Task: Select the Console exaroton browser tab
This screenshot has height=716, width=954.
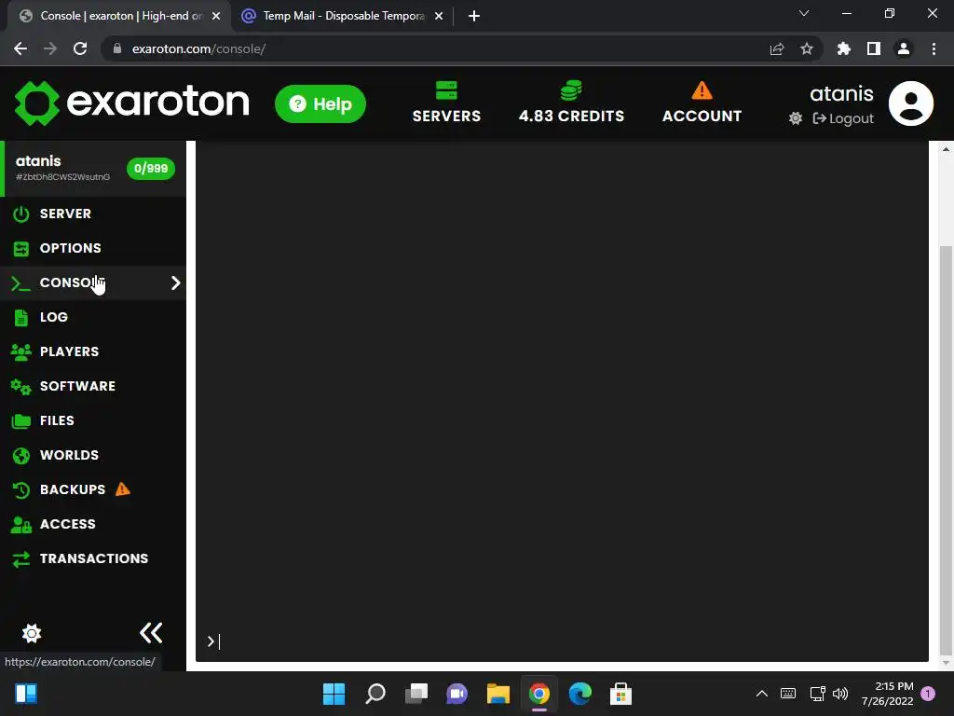Action: (x=119, y=16)
